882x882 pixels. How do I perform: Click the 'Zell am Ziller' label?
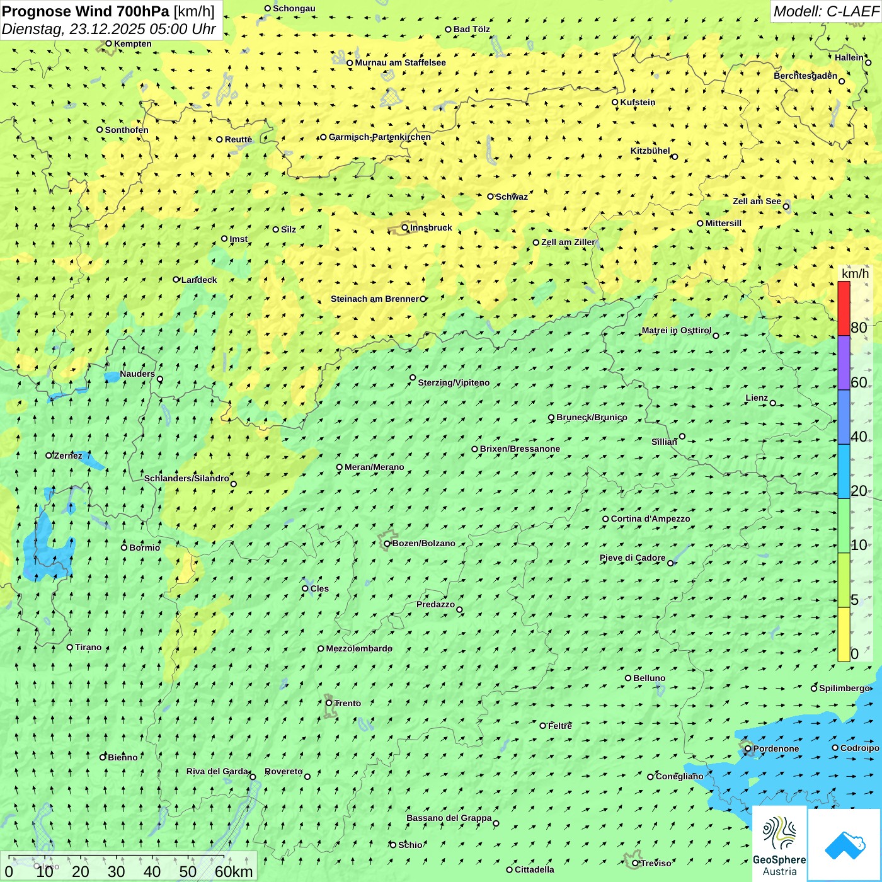pos(568,242)
